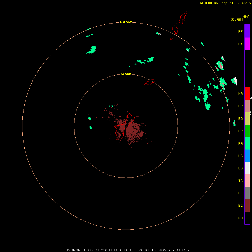This screenshot has width=252, height=252.
Task: Click the purple RF legend color swatch
Action: pyautogui.click(x=247, y=31)
